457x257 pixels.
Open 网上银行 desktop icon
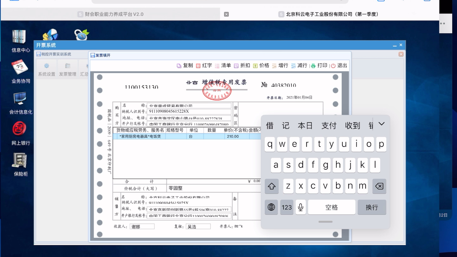point(21,133)
